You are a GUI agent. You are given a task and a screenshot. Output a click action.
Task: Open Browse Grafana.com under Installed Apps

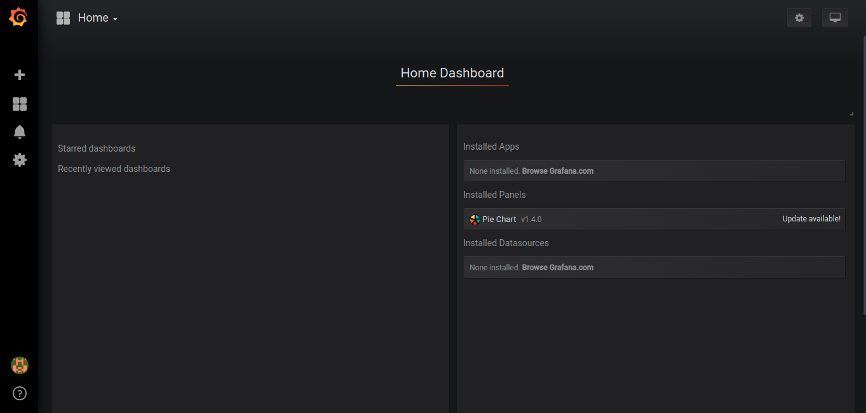pyautogui.click(x=557, y=171)
